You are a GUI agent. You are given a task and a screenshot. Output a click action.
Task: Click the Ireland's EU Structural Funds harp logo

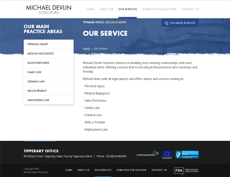(187, 154)
